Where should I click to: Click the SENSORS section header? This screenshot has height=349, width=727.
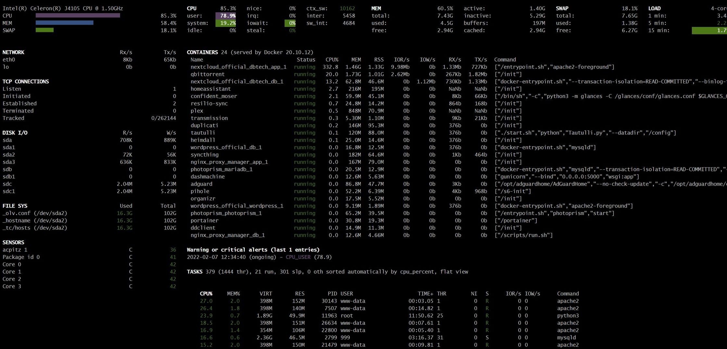(13, 242)
